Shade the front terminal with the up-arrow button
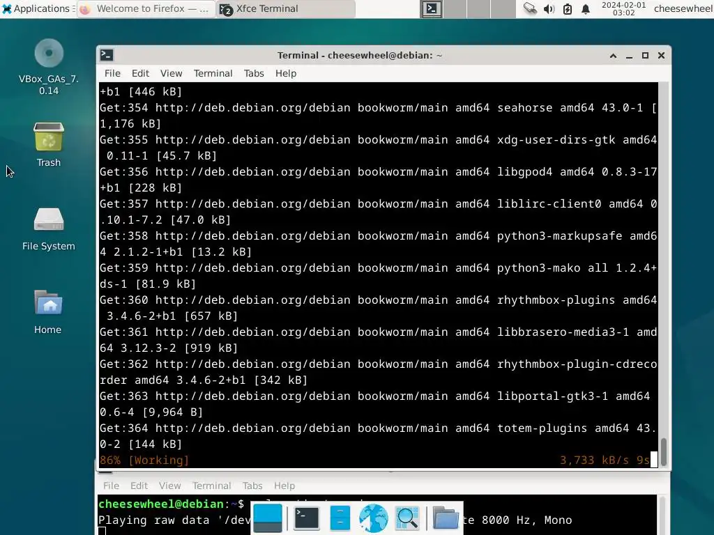The width and height of the screenshot is (714, 535). (x=613, y=56)
